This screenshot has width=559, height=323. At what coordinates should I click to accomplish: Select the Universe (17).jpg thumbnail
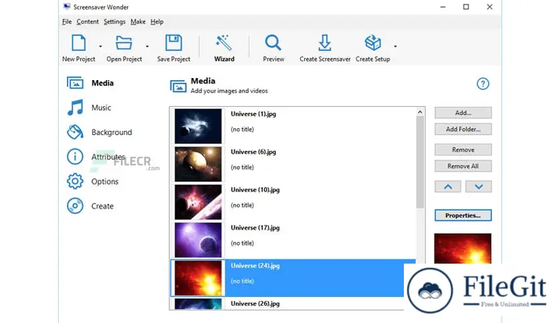coord(198,240)
